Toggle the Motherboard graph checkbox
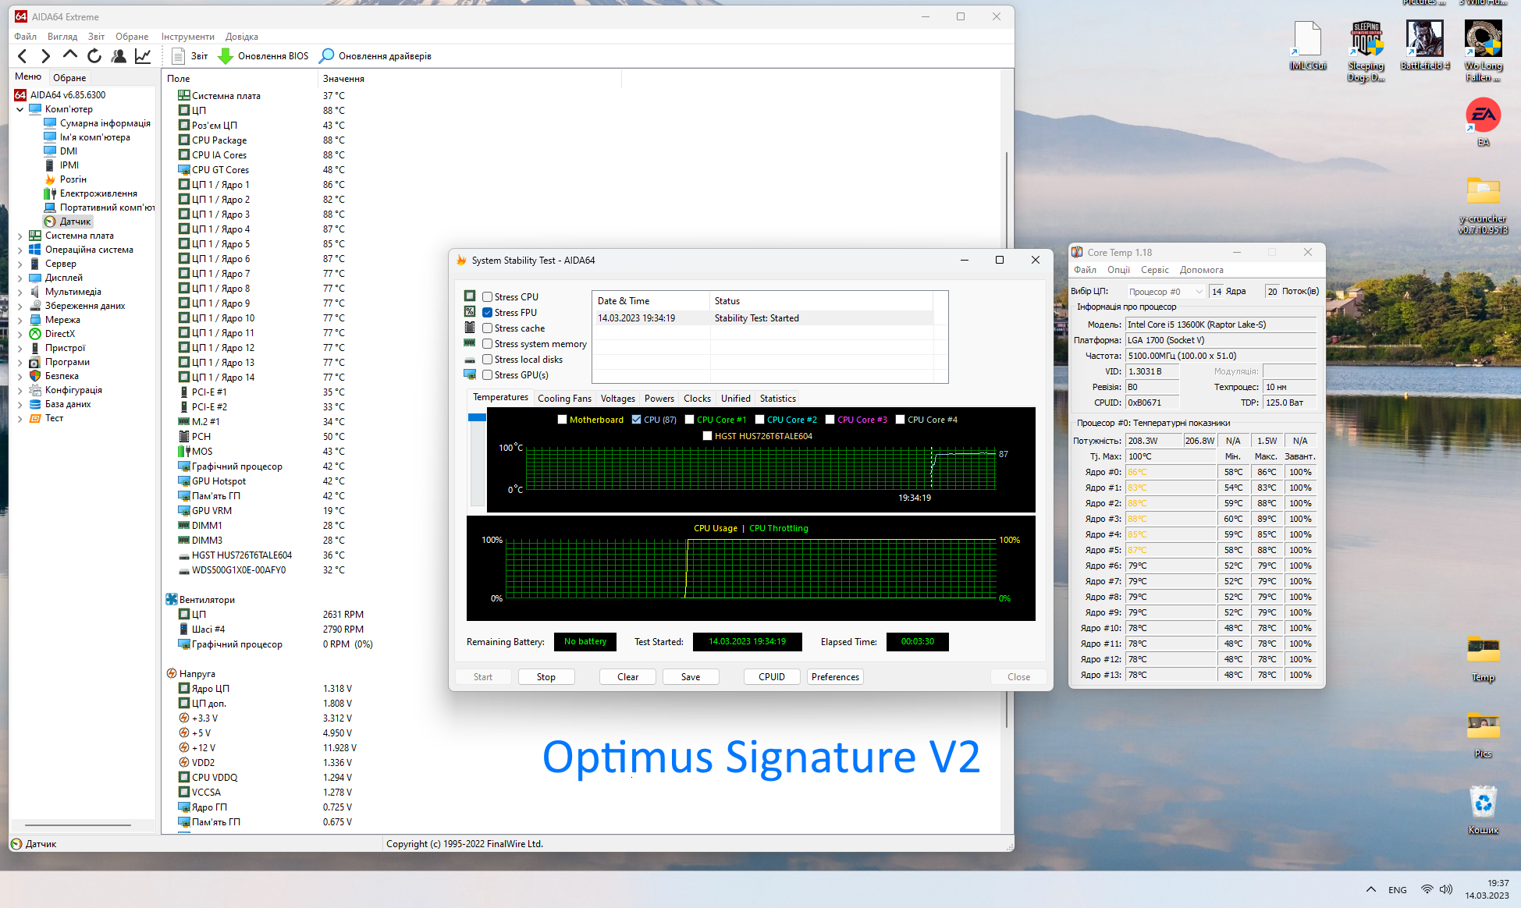The height and width of the screenshot is (908, 1521). (562, 420)
